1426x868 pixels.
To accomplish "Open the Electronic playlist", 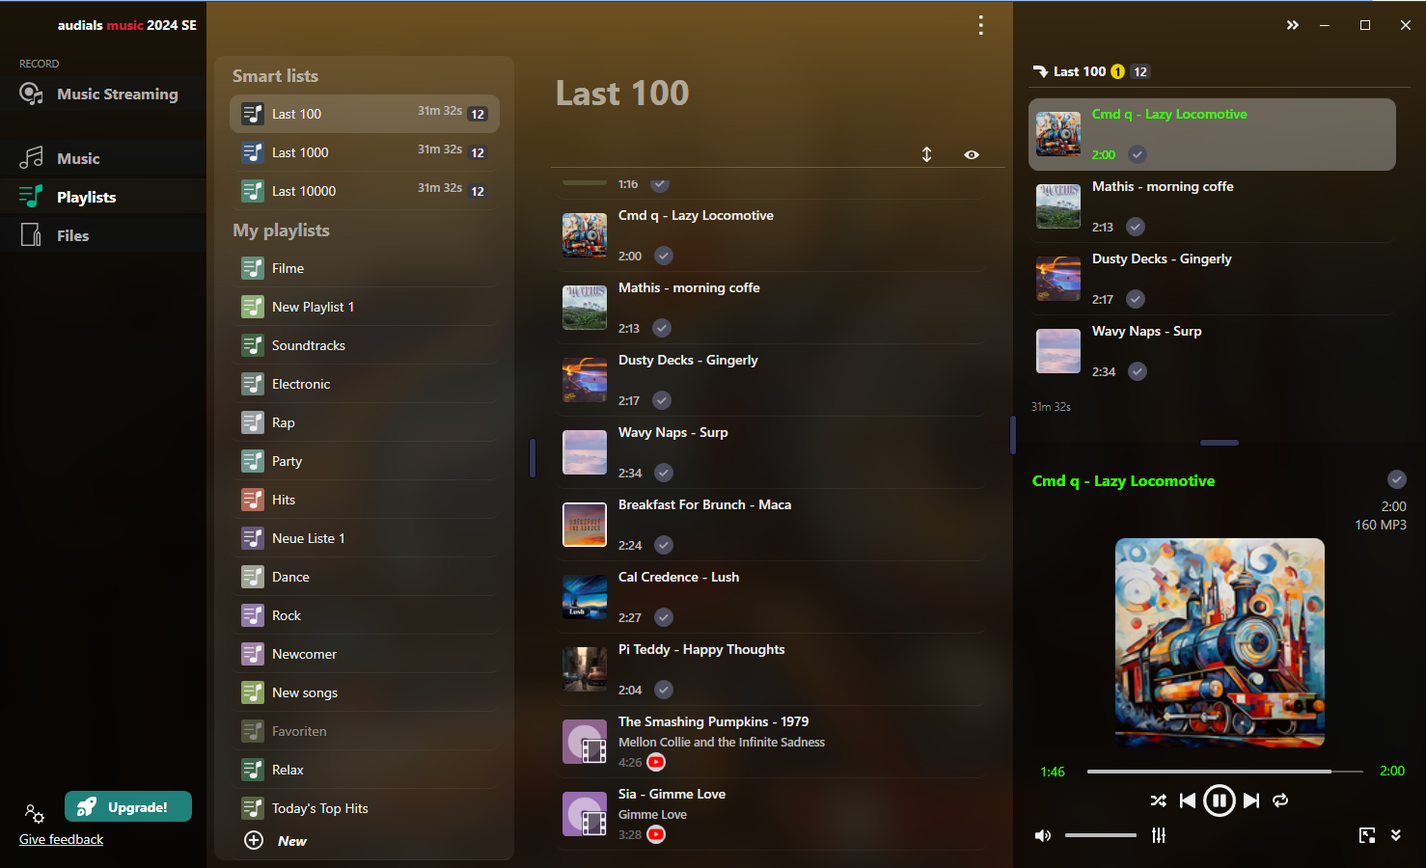I will 365,384.
